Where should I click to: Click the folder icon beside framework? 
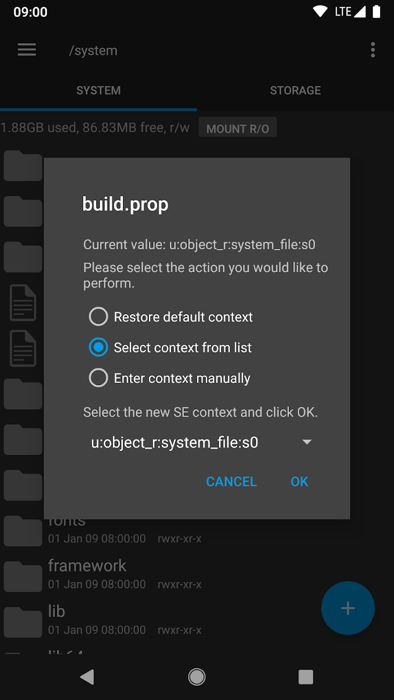pos(23,576)
